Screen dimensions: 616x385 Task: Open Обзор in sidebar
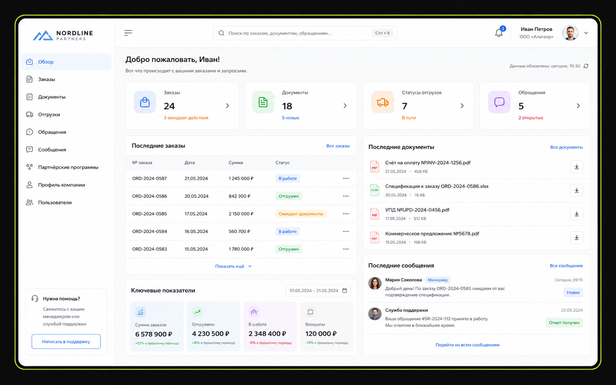click(x=67, y=62)
